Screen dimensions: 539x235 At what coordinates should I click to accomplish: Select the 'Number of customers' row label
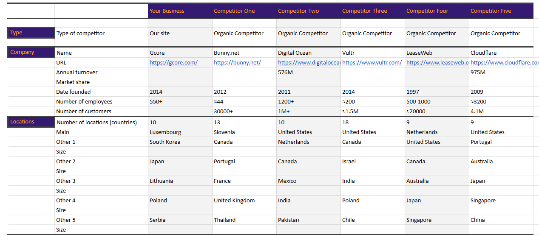(101, 112)
